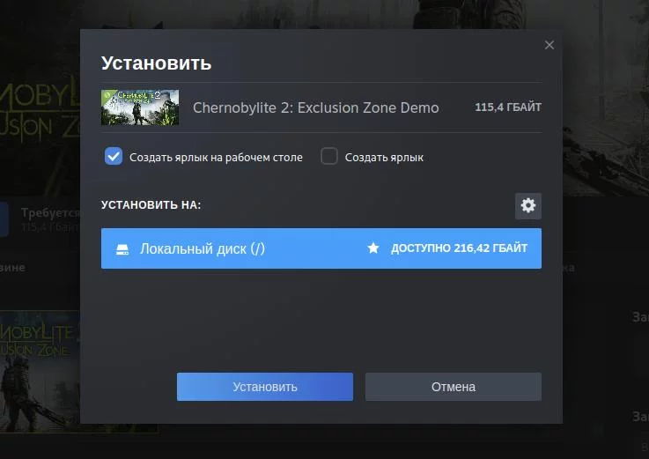
Task: Click the drive icon beside Локальный диск
Action: [122, 249]
